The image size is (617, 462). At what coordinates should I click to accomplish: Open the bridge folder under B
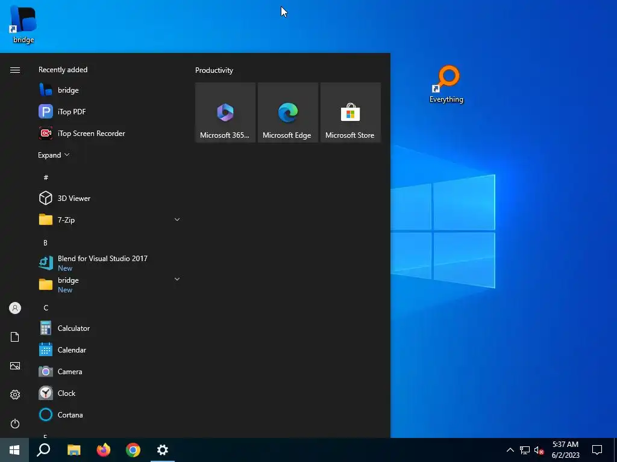tap(110, 285)
